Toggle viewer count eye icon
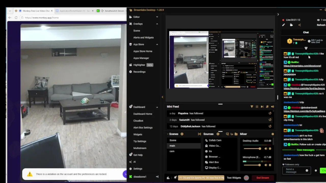Screen dimensions: 326x183 (318, 20)
